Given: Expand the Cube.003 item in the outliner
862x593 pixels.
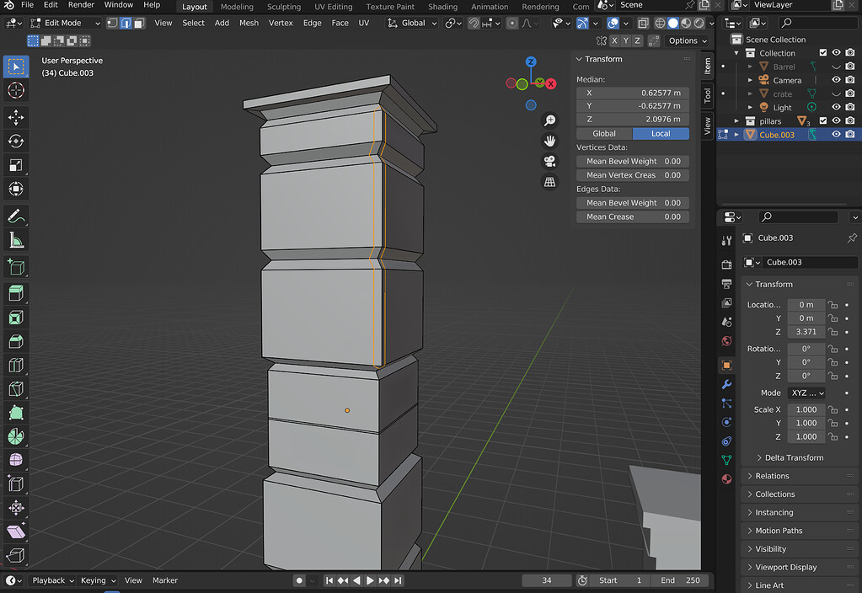Looking at the screenshot, I should click(736, 134).
